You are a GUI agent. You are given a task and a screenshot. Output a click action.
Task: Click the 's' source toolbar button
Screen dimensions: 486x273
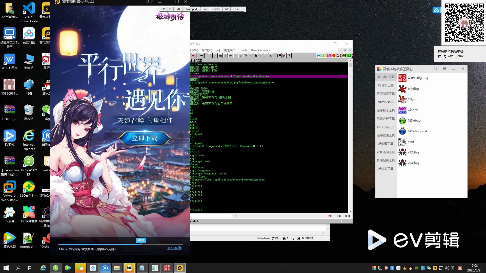271,56
